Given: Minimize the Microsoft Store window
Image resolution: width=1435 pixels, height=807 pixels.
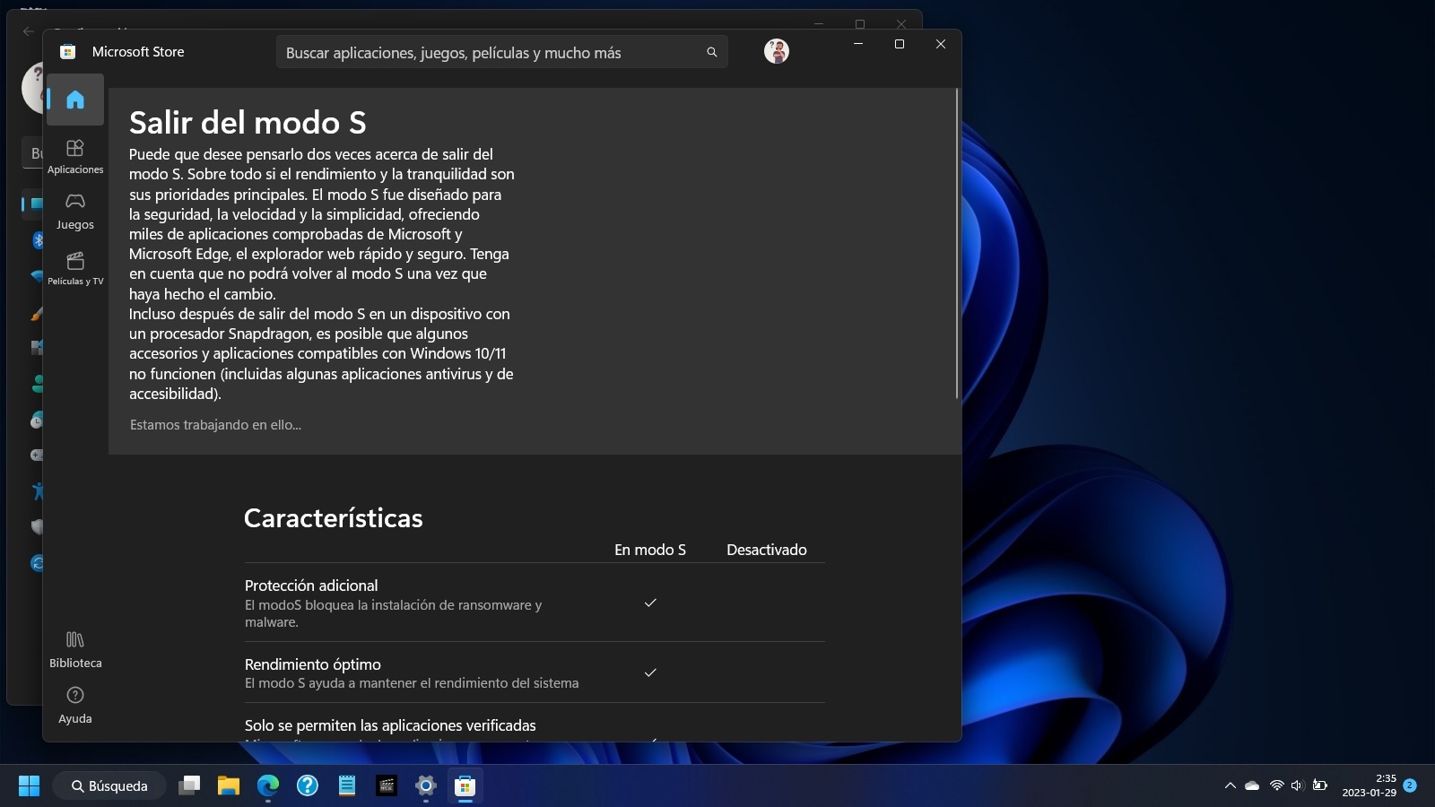Looking at the screenshot, I should pos(858,44).
